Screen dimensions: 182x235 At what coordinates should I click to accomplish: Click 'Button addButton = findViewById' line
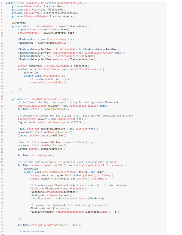point(54,66)
